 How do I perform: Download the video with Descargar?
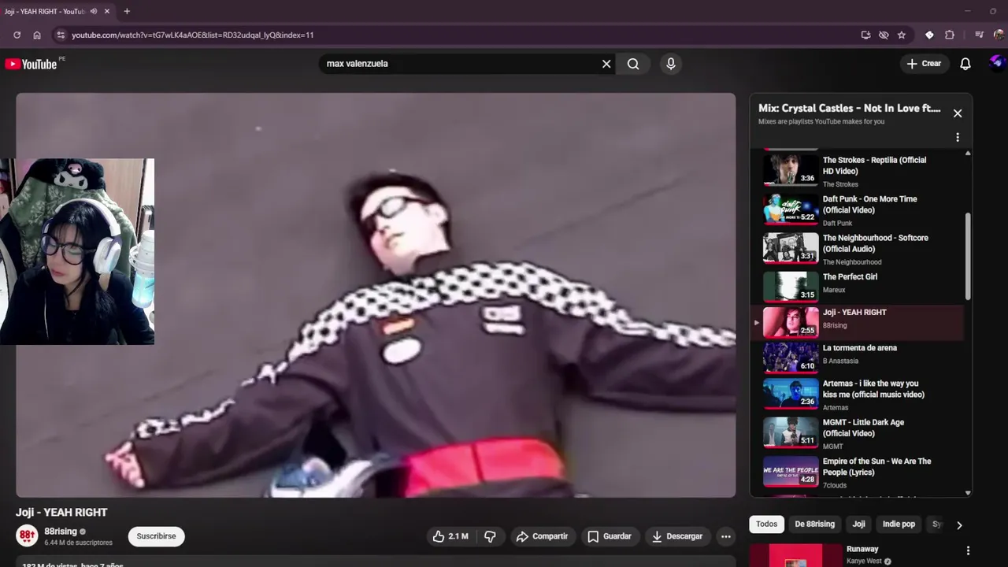pyautogui.click(x=677, y=536)
